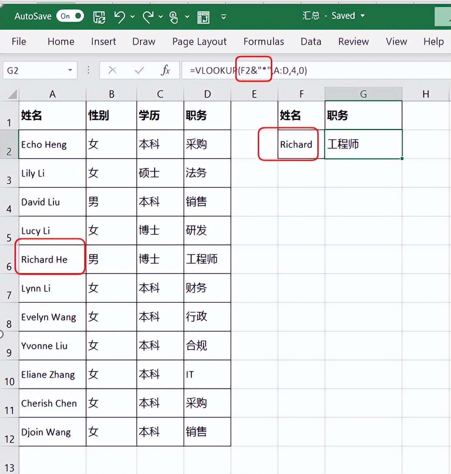Click cell containing Lily Li
This screenshot has height=474, width=451.
tap(52, 173)
